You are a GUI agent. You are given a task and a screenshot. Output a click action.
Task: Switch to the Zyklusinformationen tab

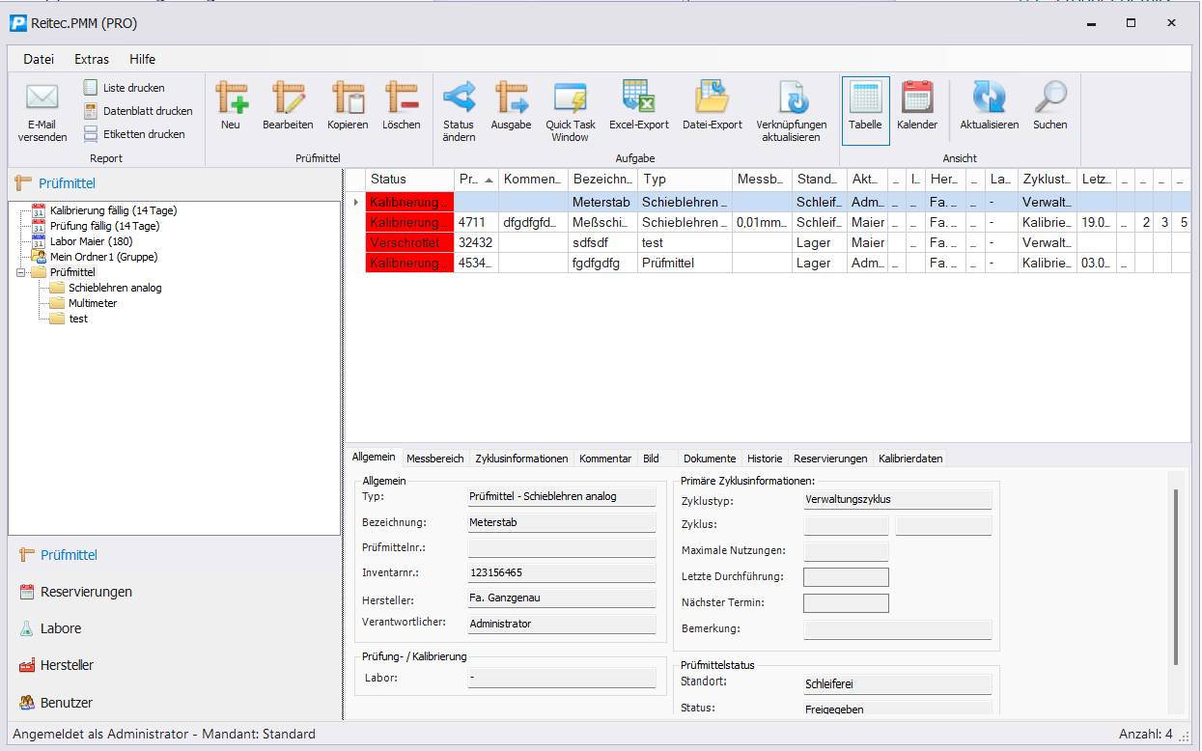tap(523, 459)
